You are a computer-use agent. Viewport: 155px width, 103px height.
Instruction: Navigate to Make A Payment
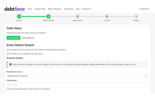(55, 9)
